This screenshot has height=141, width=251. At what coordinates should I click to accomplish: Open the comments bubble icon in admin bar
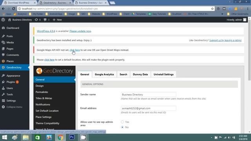46,20
